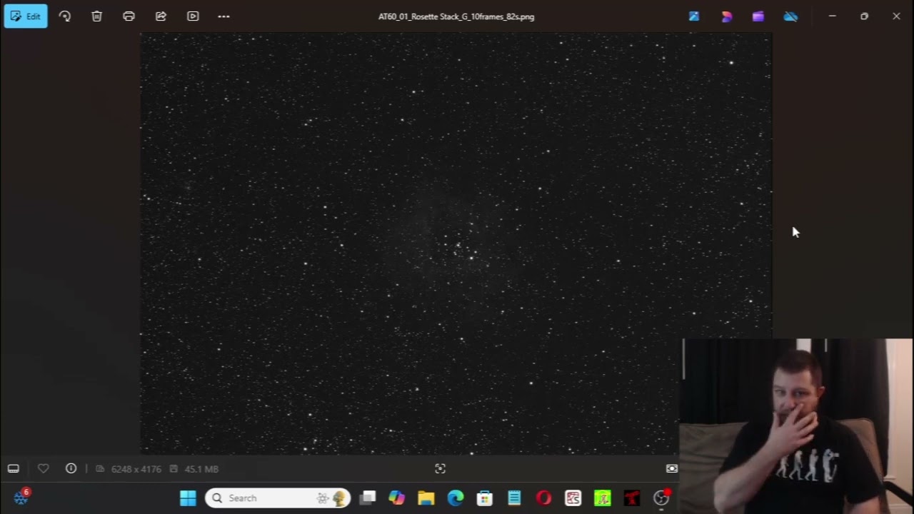
Task: Toggle the filmstrip view icon
Action: click(x=14, y=469)
